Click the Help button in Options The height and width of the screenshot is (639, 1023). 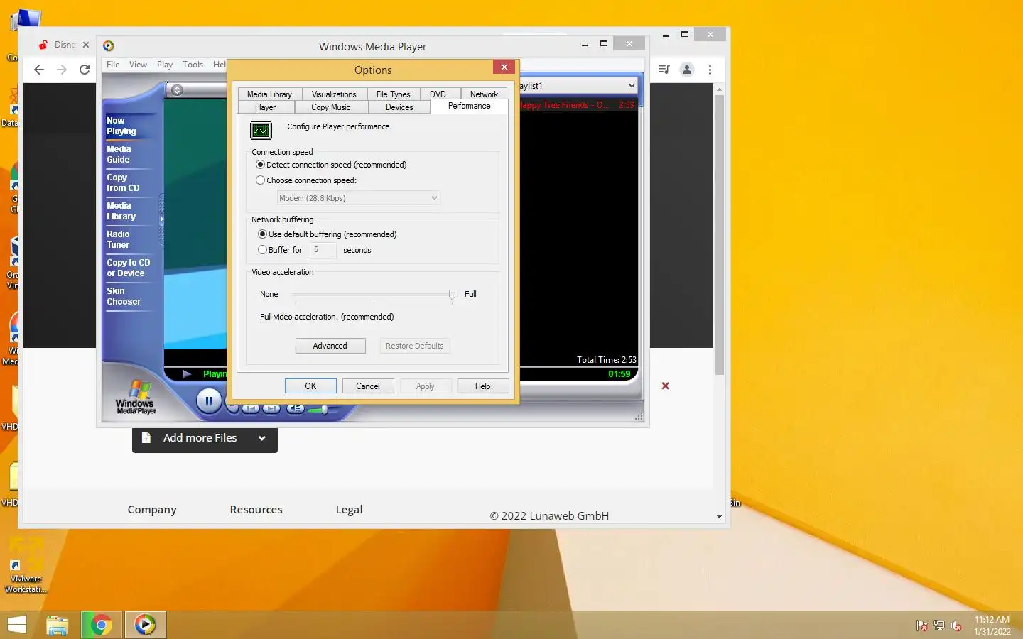pos(483,386)
